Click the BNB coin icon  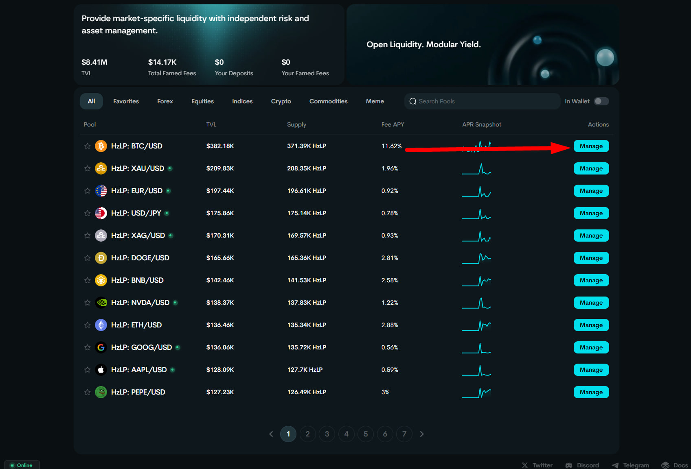(x=101, y=280)
